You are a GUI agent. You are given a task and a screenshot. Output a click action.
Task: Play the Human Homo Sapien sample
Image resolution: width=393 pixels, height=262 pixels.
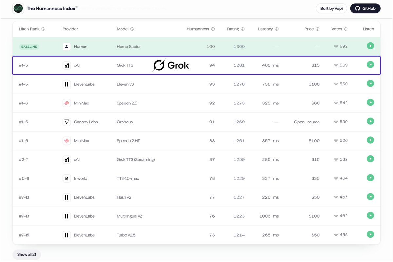(370, 46)
